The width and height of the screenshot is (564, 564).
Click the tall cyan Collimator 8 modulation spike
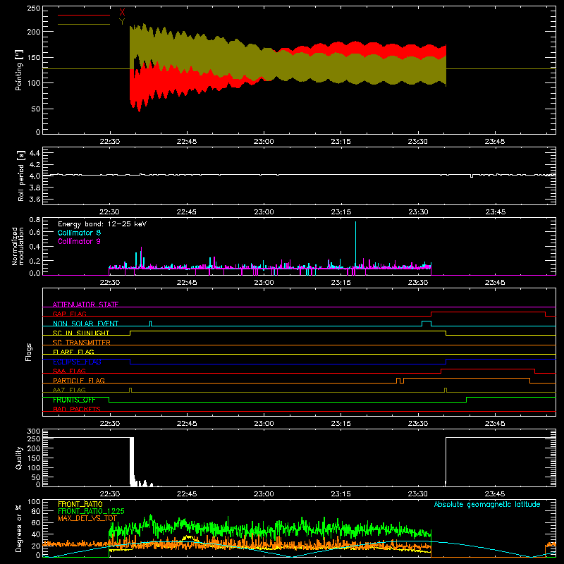pyautogui.click(x=356, y=245)
